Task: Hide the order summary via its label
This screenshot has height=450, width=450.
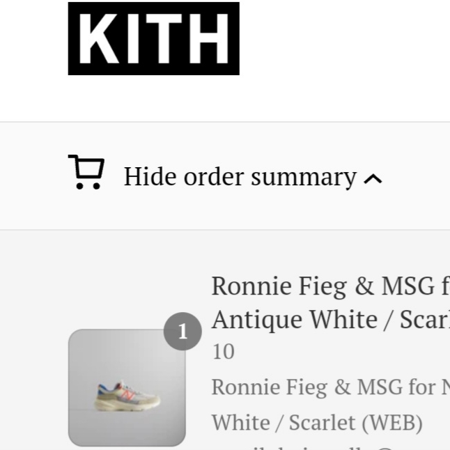Action: point(240,177)
